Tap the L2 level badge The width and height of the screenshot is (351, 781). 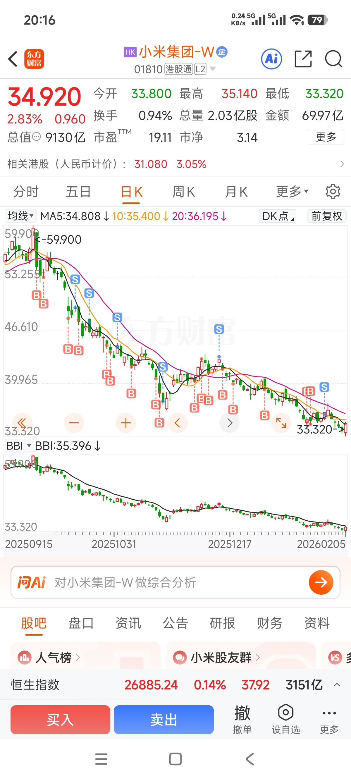[x=200, y=69]
